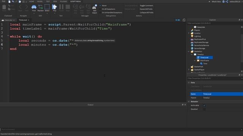Image resolution: width=243 pixels, height=136 pixels.
Task: Select On All Exceptions option
Action: 107,9
